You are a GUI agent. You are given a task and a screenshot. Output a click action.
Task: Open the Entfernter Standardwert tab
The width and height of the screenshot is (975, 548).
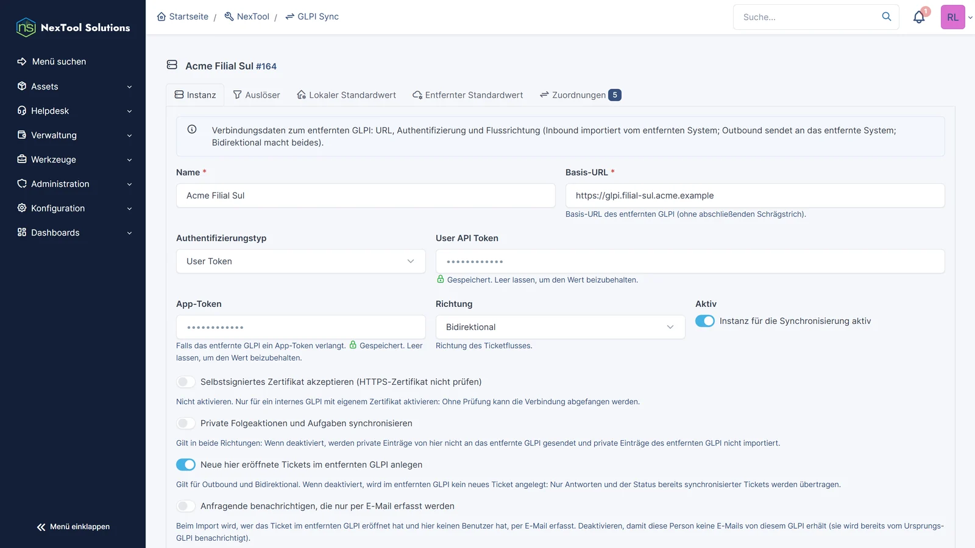pyautogui.click(x=467, y=95)
